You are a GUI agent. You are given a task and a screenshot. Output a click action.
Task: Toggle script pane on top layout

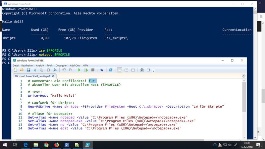click(120, 70)
